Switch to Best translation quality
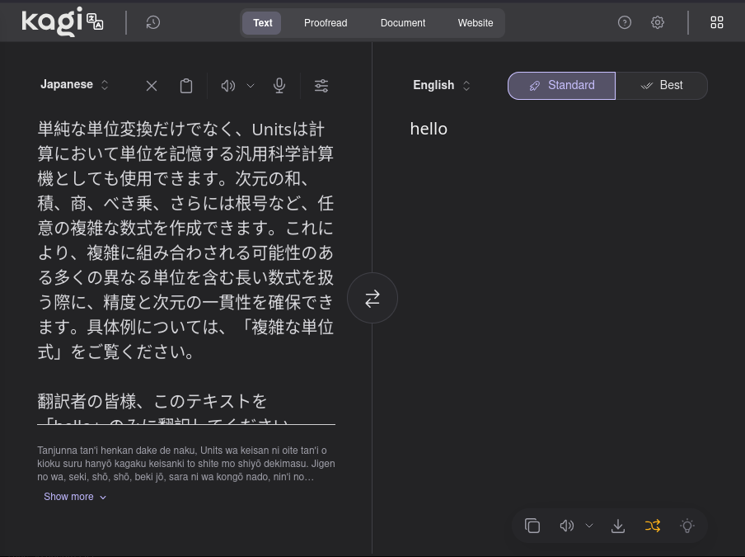 pyautogui.click(x=662, y=85)
